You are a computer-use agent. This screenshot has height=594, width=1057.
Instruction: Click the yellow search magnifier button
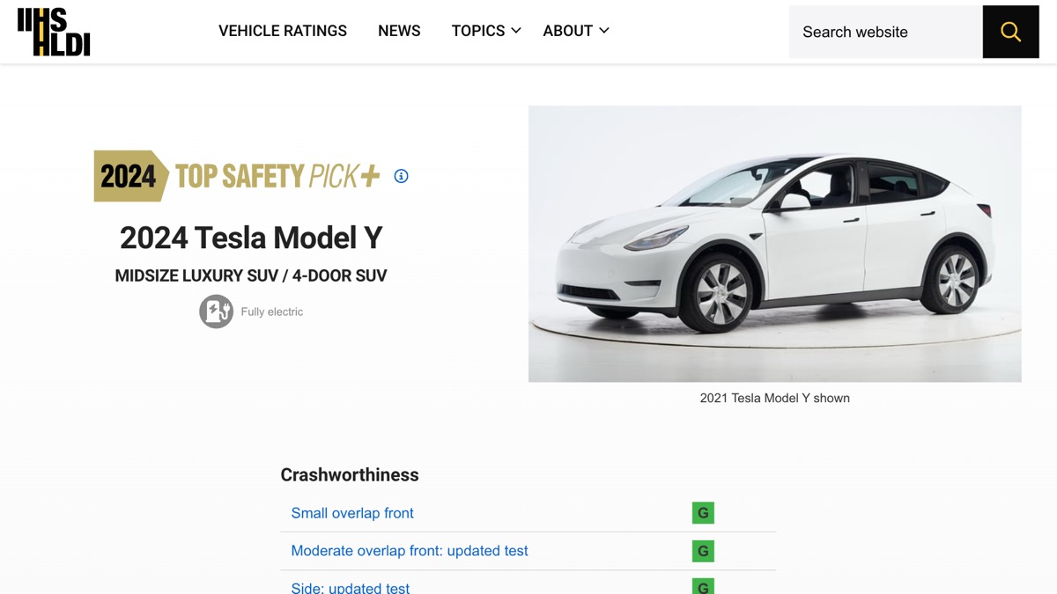pos(1010,32)
